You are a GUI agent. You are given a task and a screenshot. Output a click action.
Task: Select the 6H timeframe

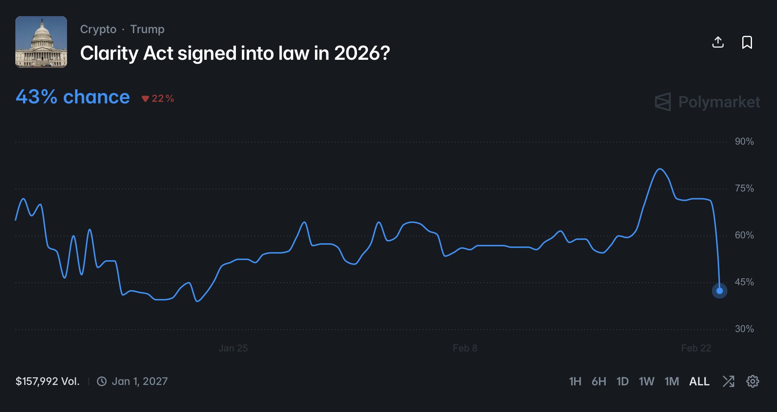599,381
